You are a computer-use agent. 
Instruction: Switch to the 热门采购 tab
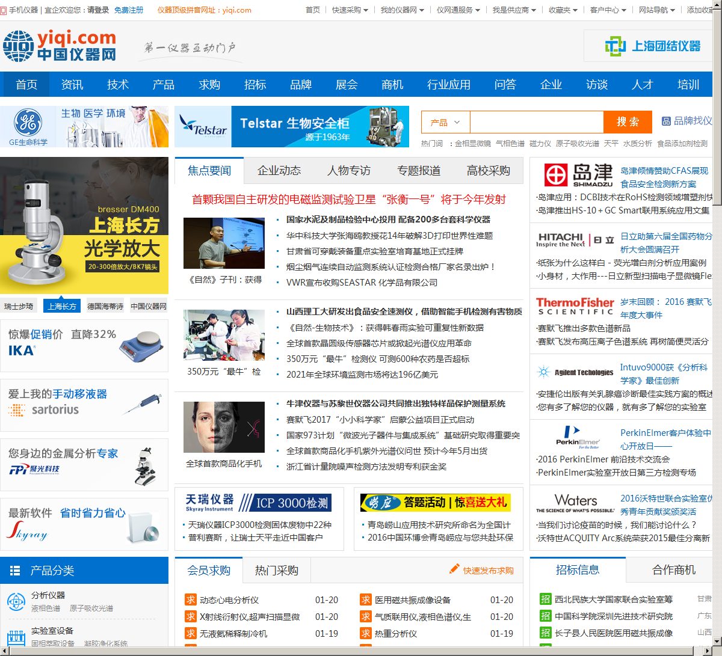pos(277,570)
